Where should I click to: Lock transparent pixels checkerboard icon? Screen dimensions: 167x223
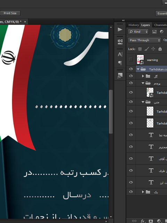click(x=140, y=49)
